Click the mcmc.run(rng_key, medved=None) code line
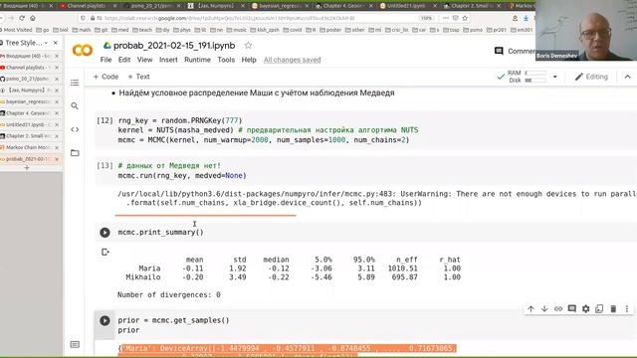This screenshot has height=358, width=637. [x=182, y=175]
